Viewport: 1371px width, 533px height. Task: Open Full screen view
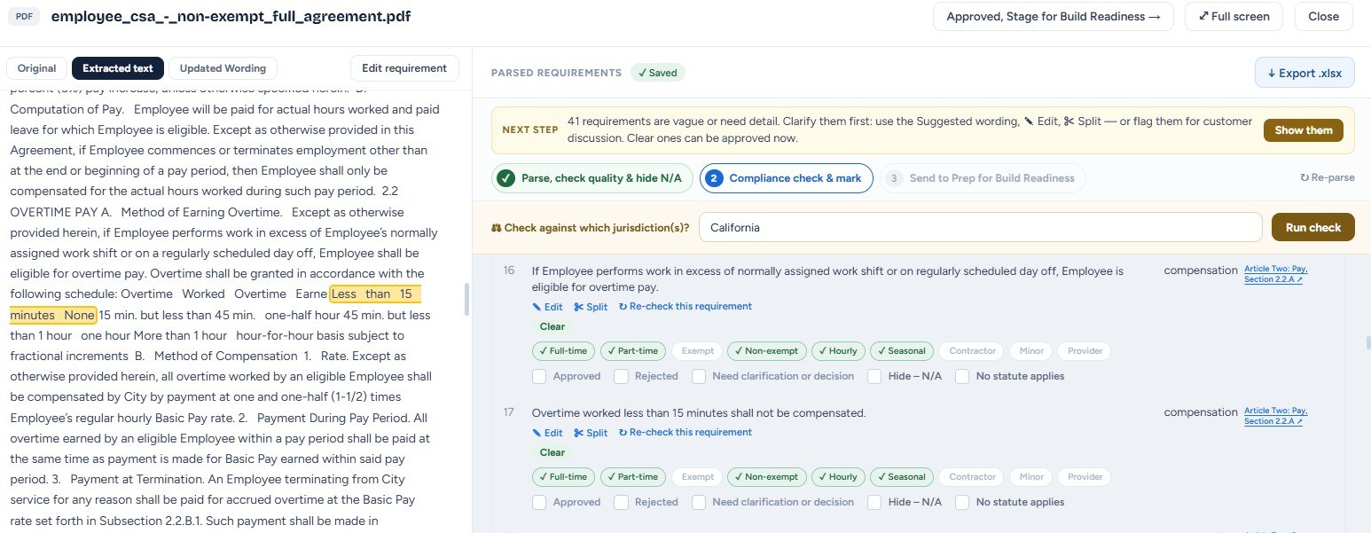[x=1234, y=16]
